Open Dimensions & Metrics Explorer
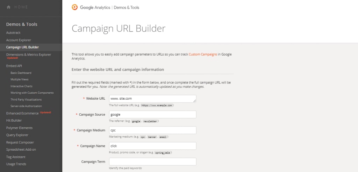This screenshot has height=172, width=358. click(x=29, y=55)
